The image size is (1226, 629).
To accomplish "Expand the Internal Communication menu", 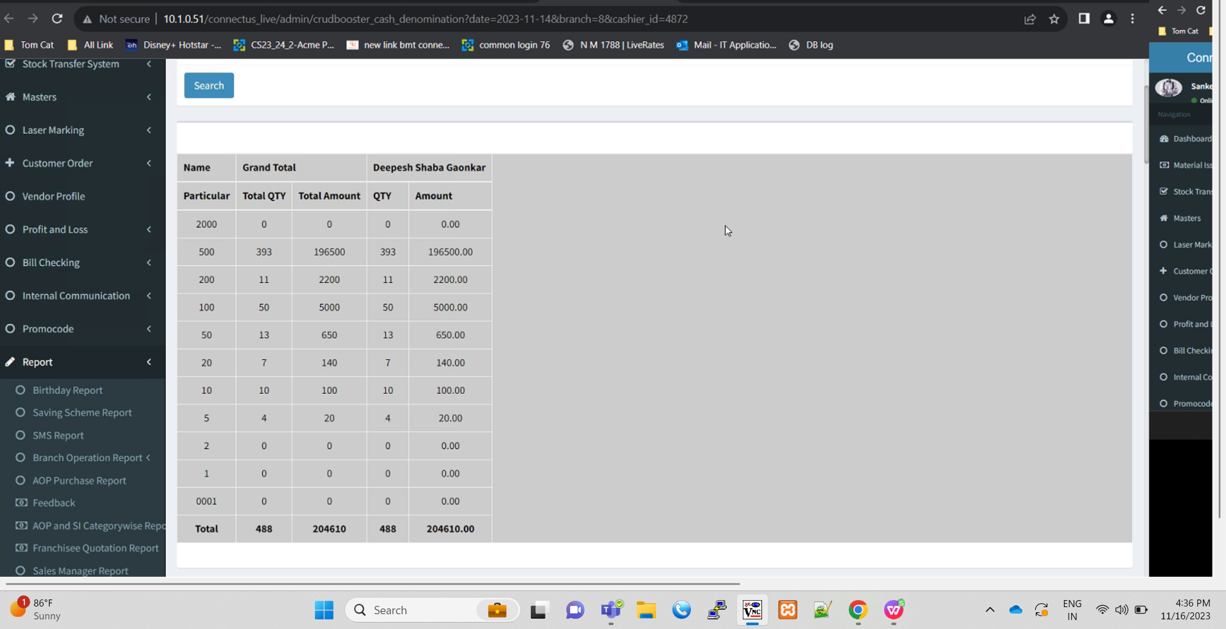I will (82, 296).
